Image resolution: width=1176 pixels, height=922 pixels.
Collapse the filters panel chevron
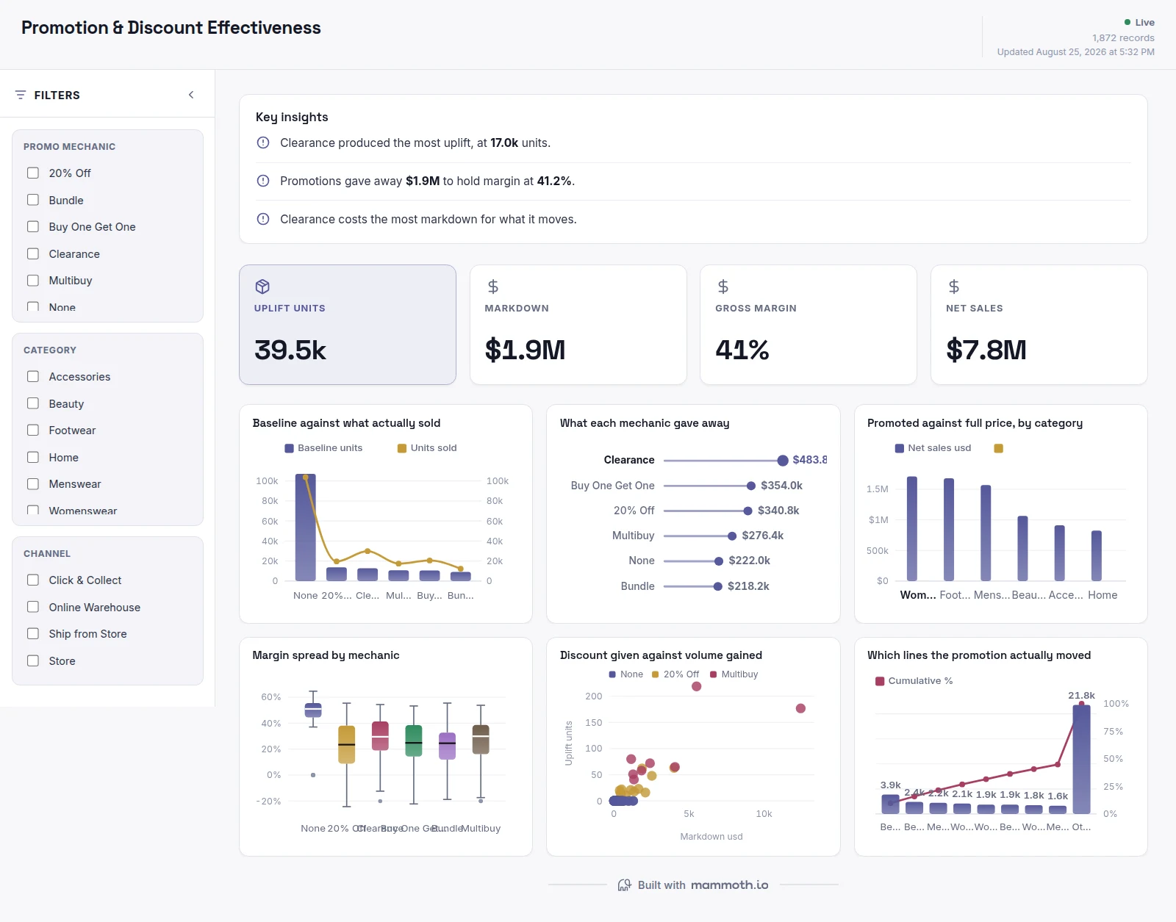coord(191,95)
